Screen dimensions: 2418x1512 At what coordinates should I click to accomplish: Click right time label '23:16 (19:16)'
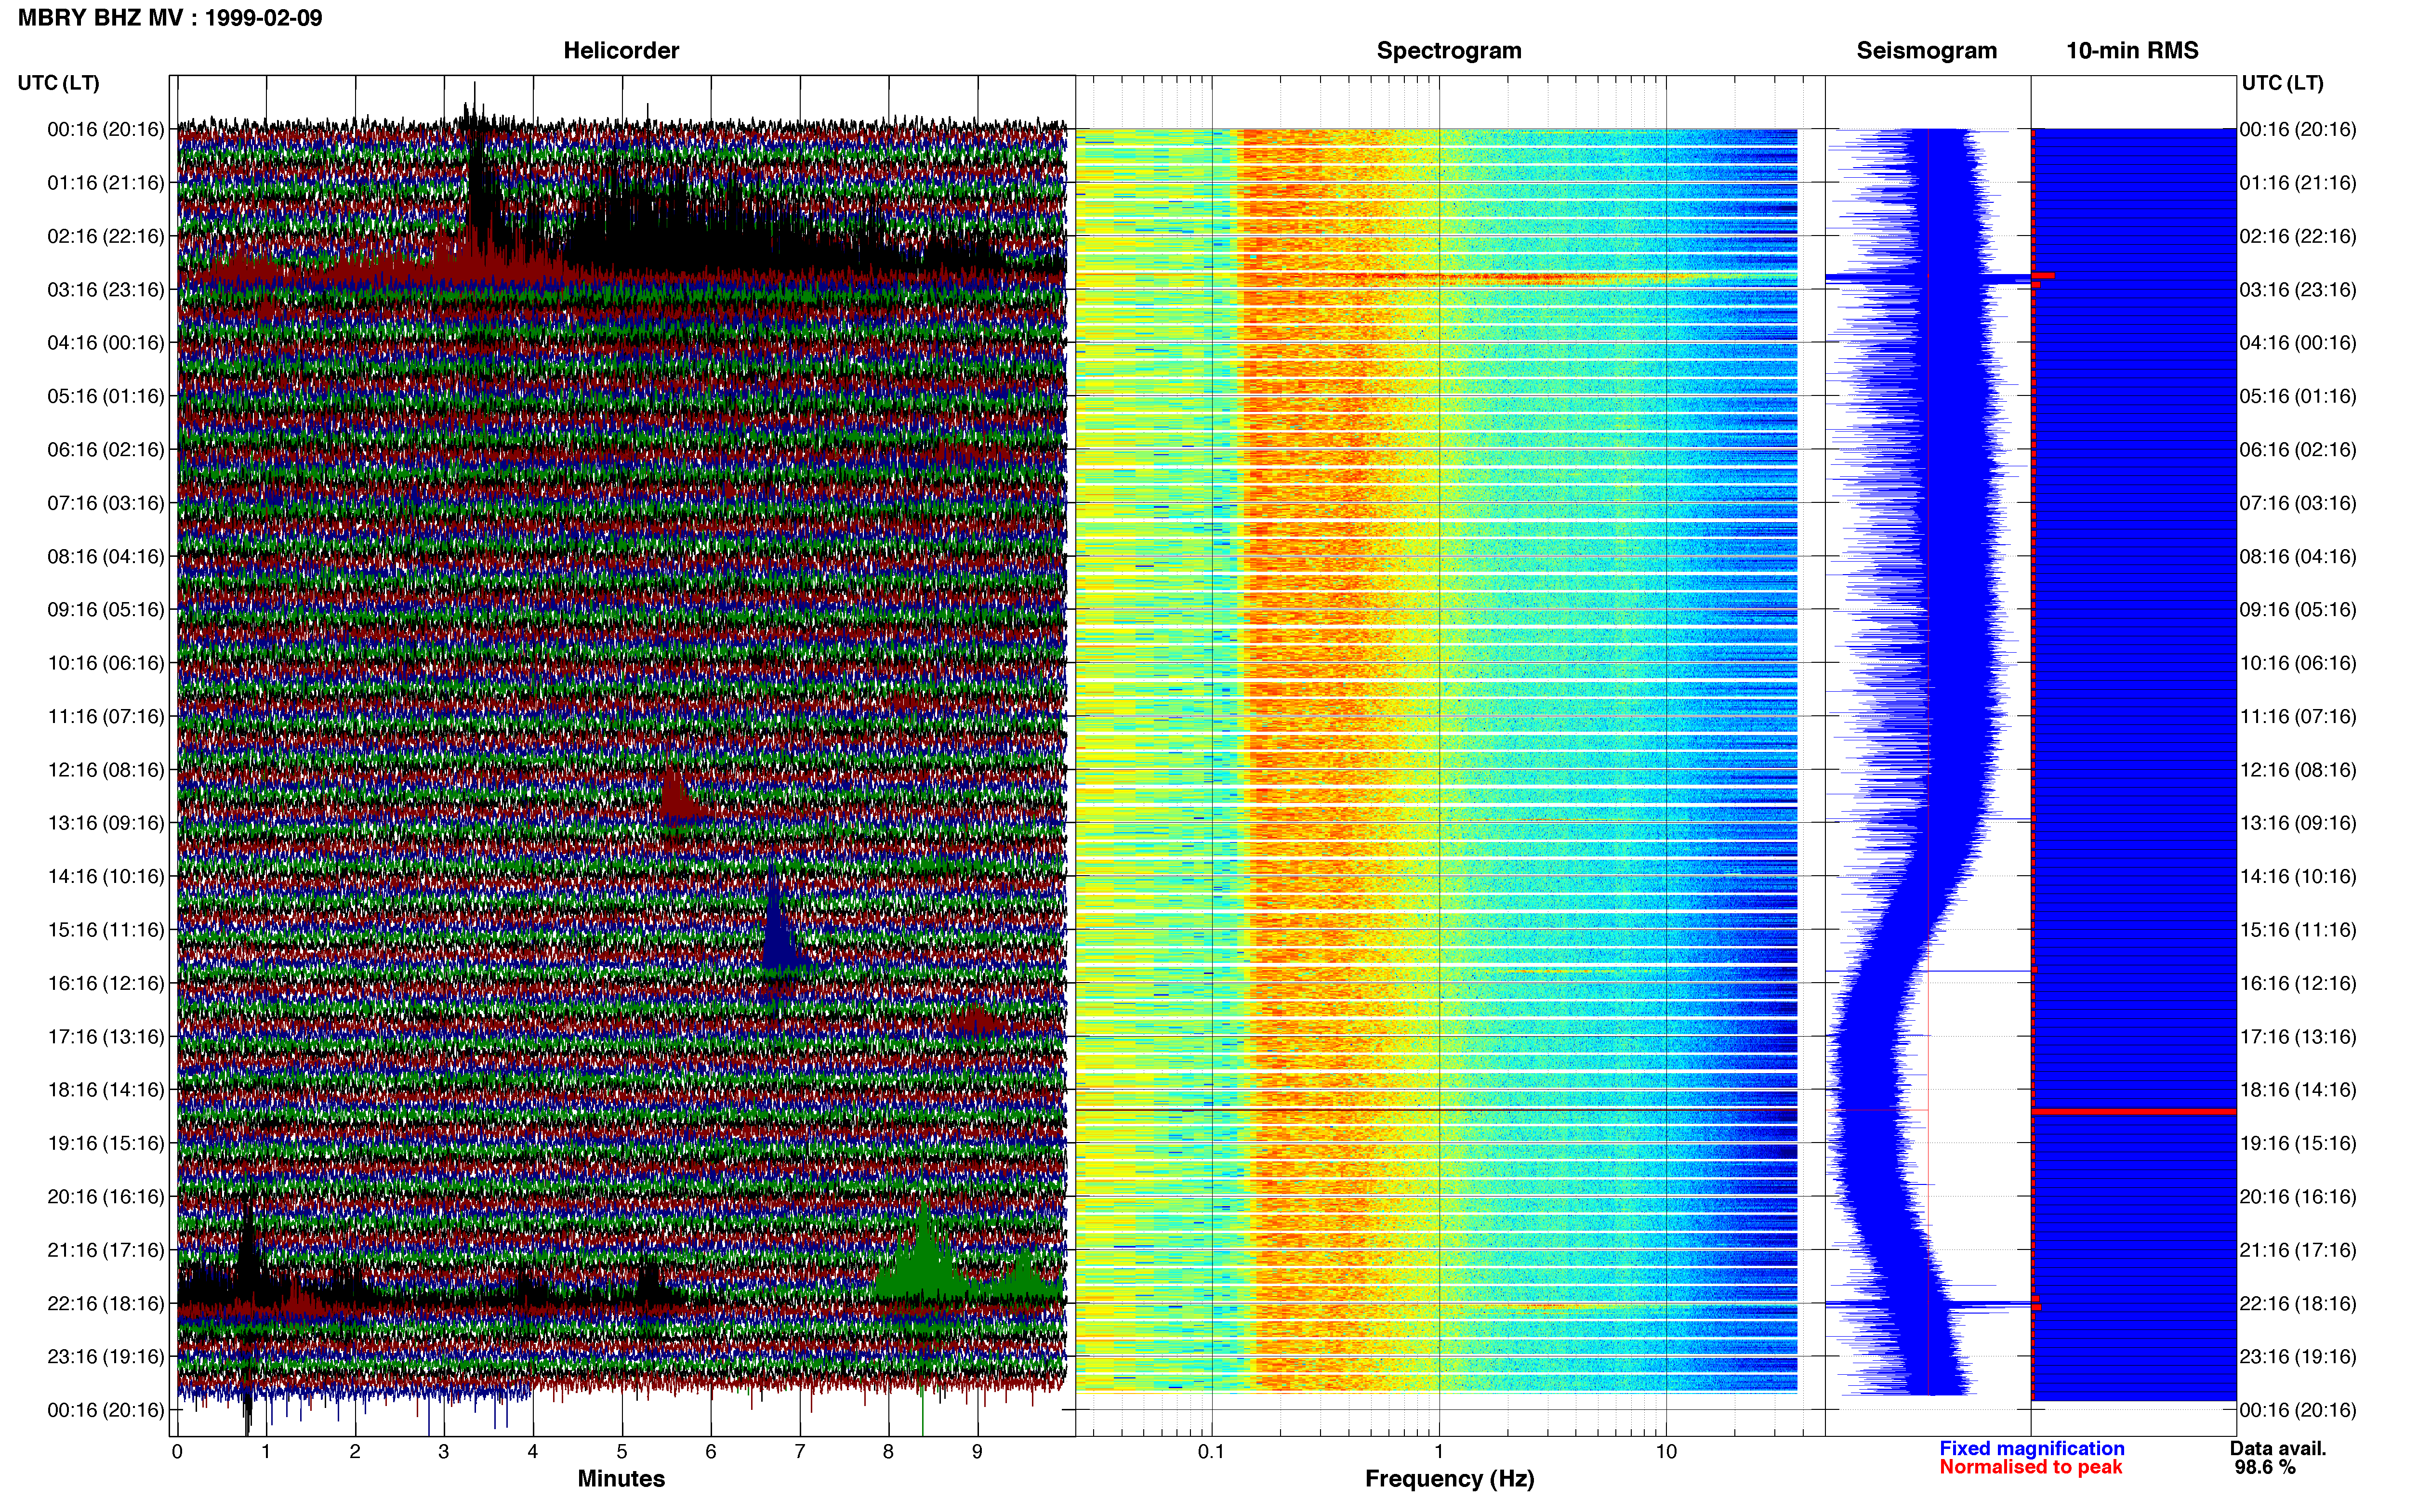[2298, 1357]
